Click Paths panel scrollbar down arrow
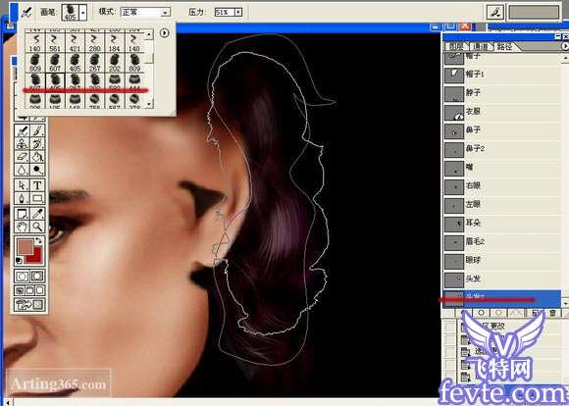The image size is (569, 406). pyautogui.click(x=565, y=303)
